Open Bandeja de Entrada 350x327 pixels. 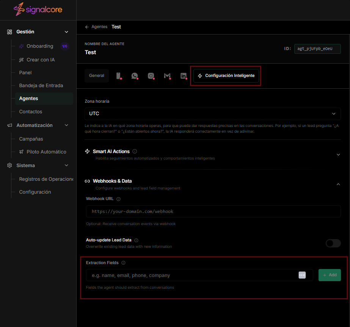click(41, 86)
